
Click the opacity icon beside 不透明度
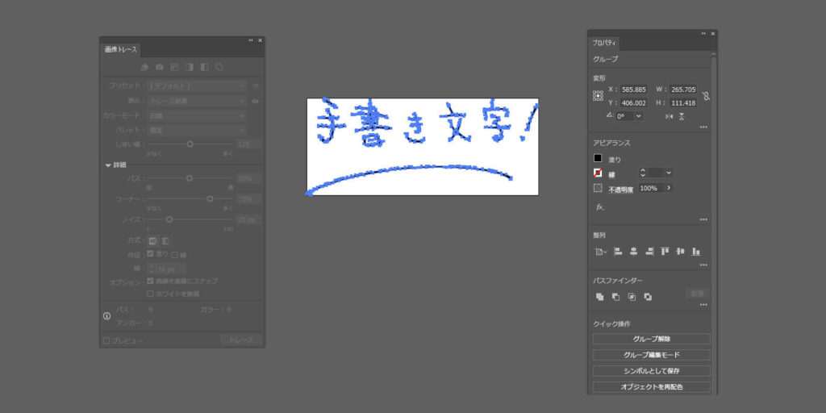click(x=598, y=188)
